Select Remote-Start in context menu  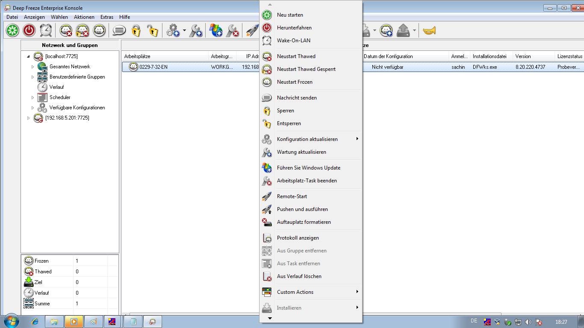click(x=311, y=196)
